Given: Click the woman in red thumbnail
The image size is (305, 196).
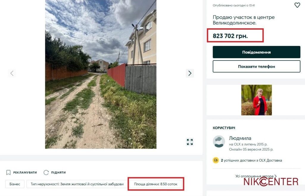Looking at the screenshot, I should (x=256, y=100).
